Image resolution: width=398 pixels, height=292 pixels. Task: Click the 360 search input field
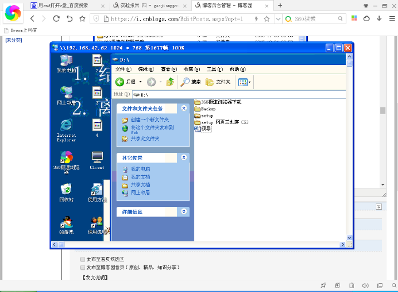click(315, 18)
